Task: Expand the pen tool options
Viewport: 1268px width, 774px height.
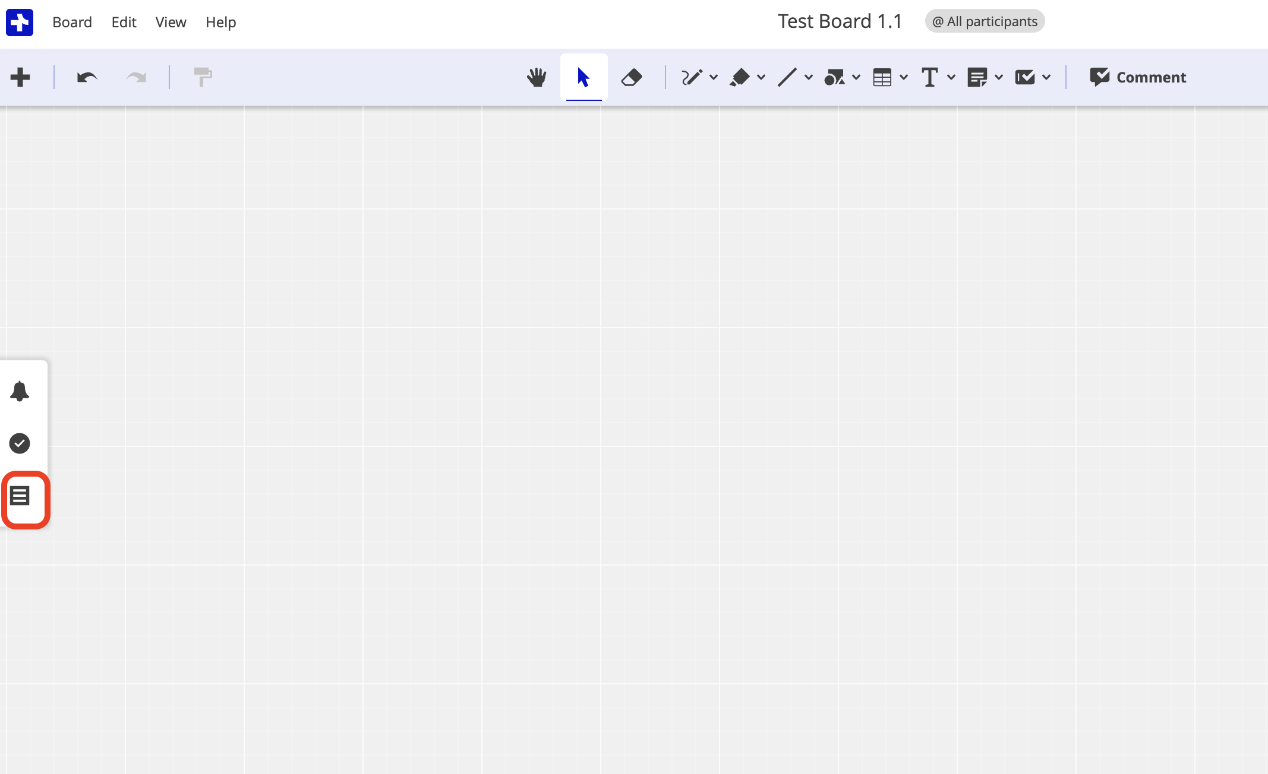Action: pyautogui.click(x=714, y=77)
